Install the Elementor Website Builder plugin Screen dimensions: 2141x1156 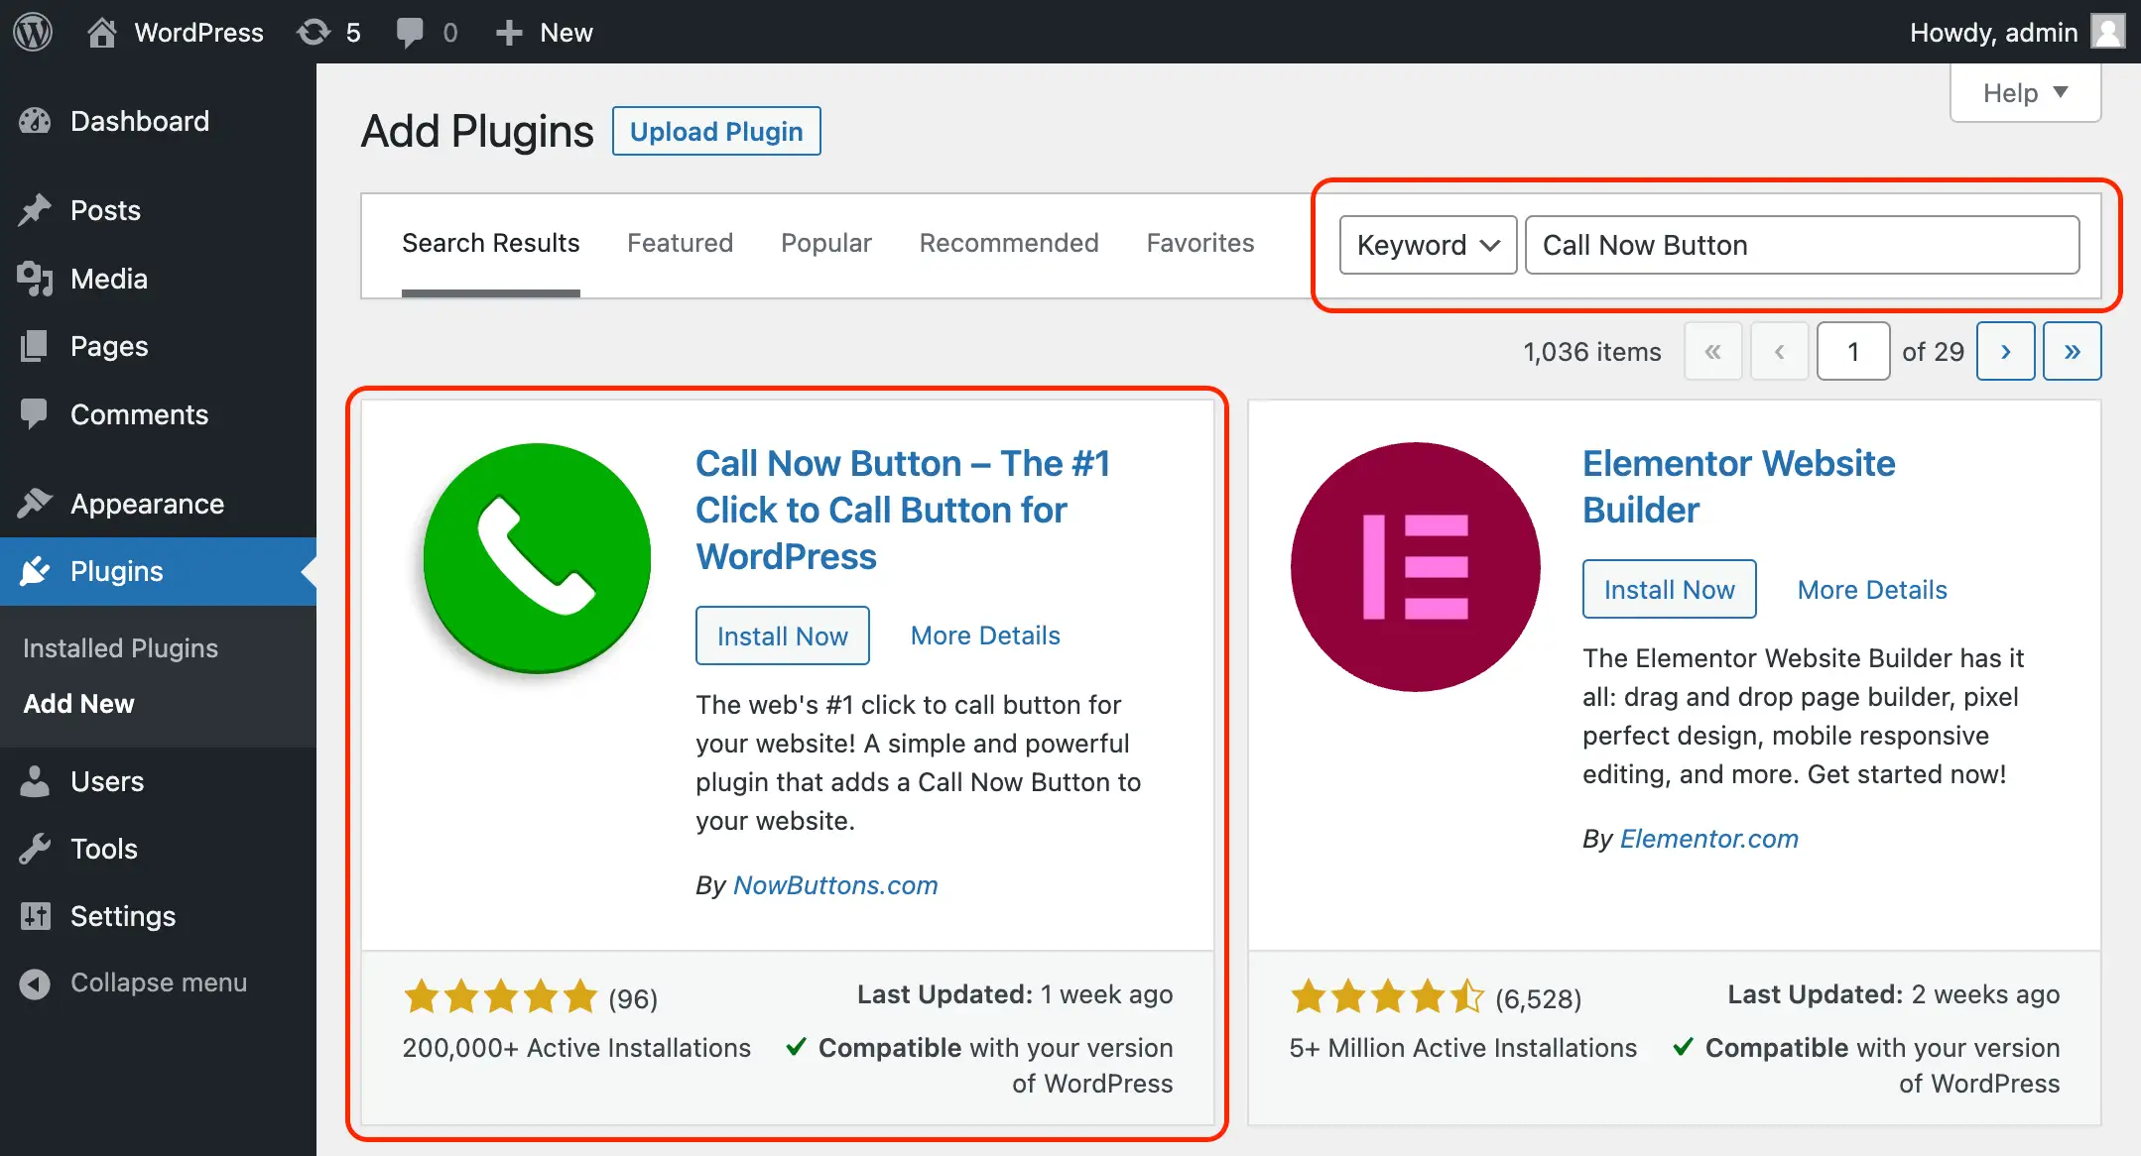pyautogui.click(x=1669, y=588)
